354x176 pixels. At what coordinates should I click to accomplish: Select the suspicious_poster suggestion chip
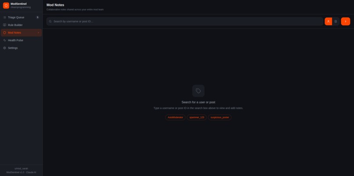tap(220, 117)
